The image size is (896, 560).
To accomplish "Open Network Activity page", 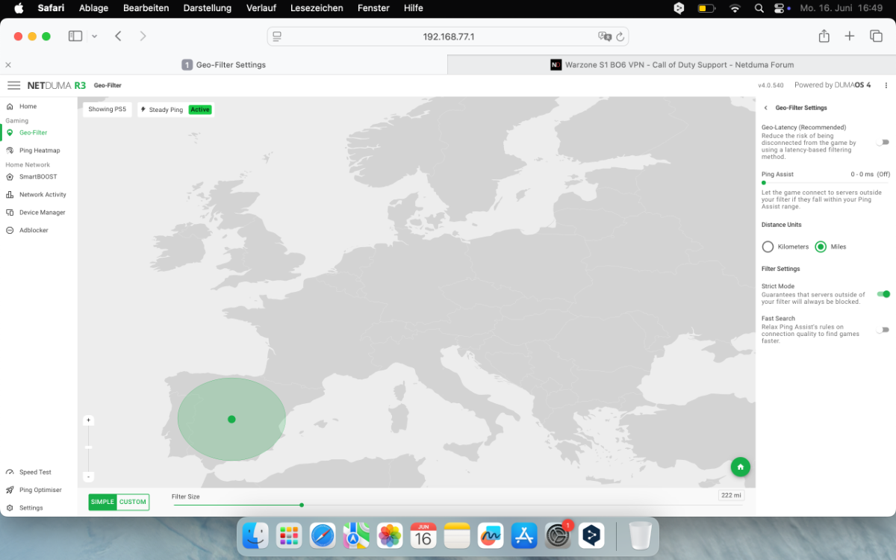I will click(43, 194).
